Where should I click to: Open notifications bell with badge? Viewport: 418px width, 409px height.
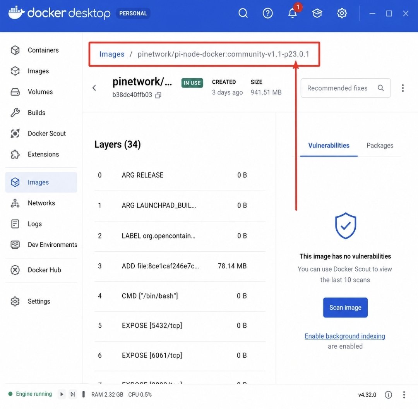293,12
